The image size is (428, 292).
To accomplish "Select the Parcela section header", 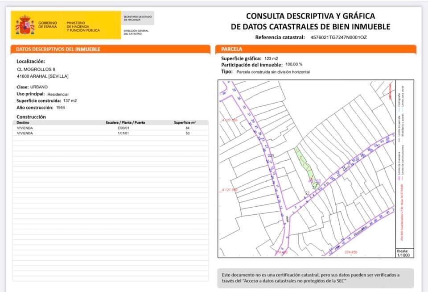I will [232, 49].
